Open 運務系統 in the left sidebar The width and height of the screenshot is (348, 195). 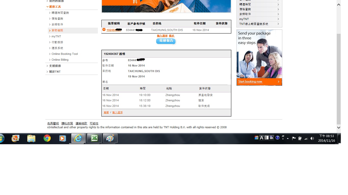(57, 48)
